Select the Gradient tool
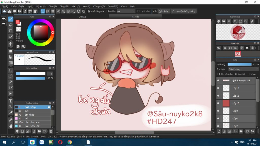Screen dimensions: 260x146 click(x=11, y=63)
